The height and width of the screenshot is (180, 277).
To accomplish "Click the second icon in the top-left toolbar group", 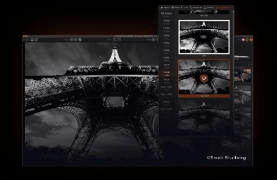I will [x=36, y=40].
